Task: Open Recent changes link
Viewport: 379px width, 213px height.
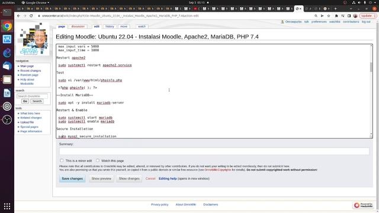Action: (30, 71)
